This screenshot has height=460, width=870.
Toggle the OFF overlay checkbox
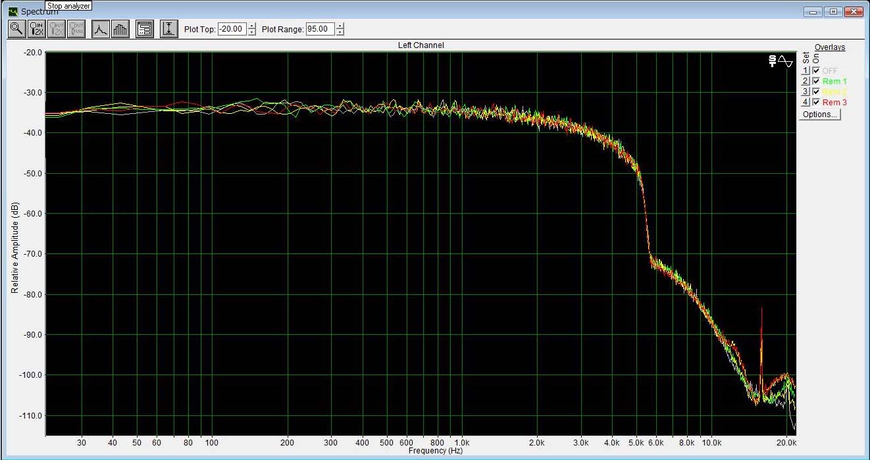tap(816, 70)
